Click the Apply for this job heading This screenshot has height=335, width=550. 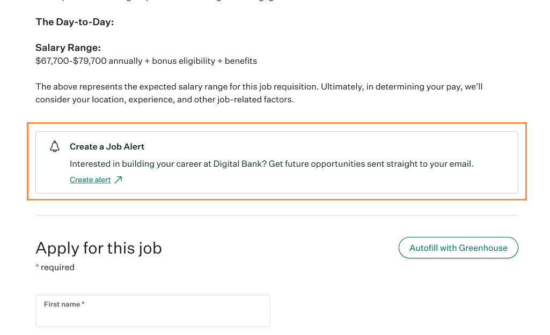99,248
